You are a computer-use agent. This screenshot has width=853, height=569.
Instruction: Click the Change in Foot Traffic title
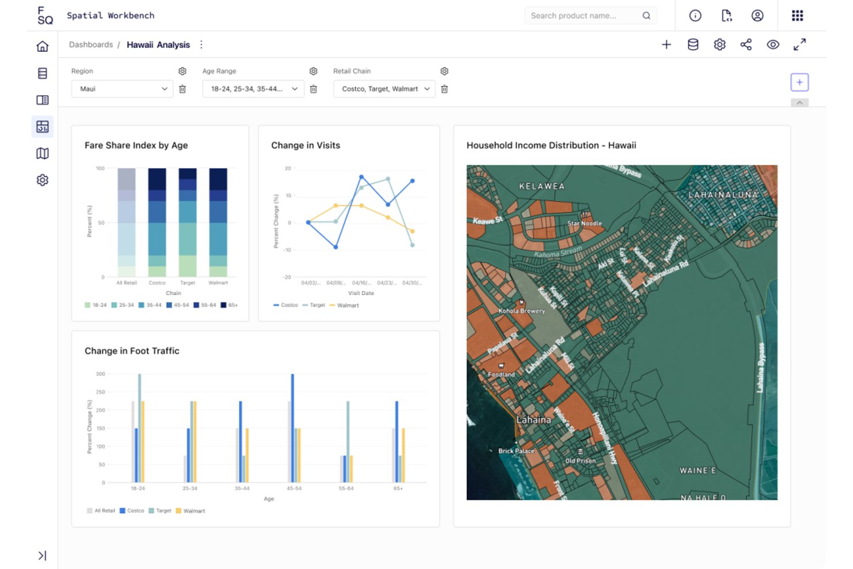pos(132,351)
